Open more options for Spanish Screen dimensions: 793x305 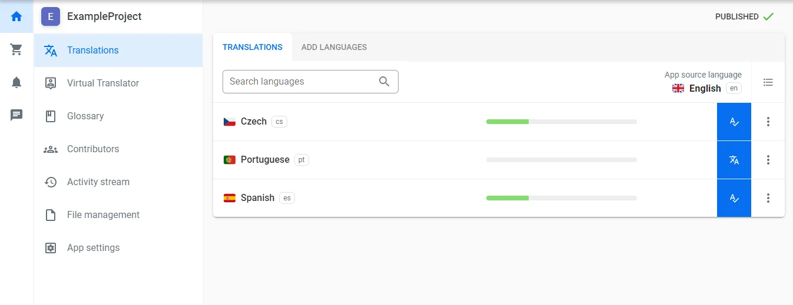pos(768,198)
